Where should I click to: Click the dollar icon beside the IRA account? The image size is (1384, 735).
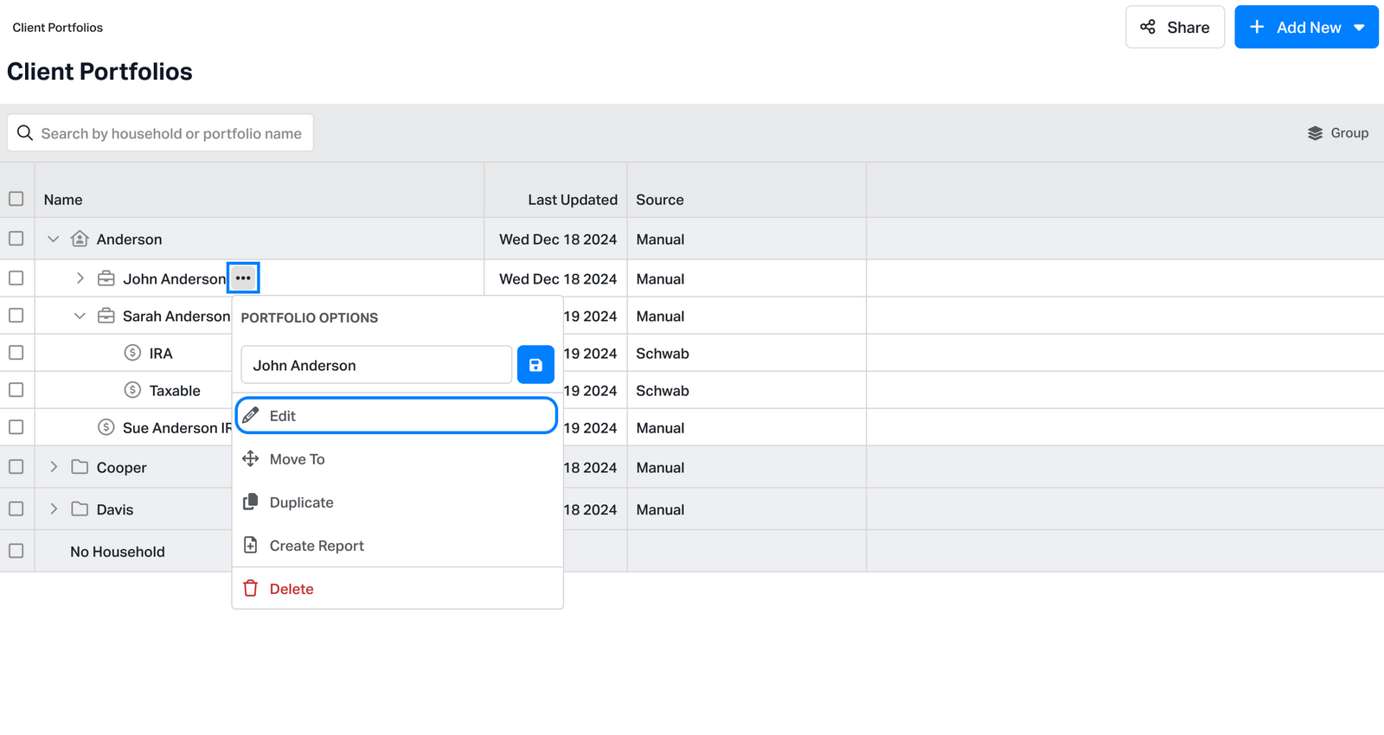132,353
